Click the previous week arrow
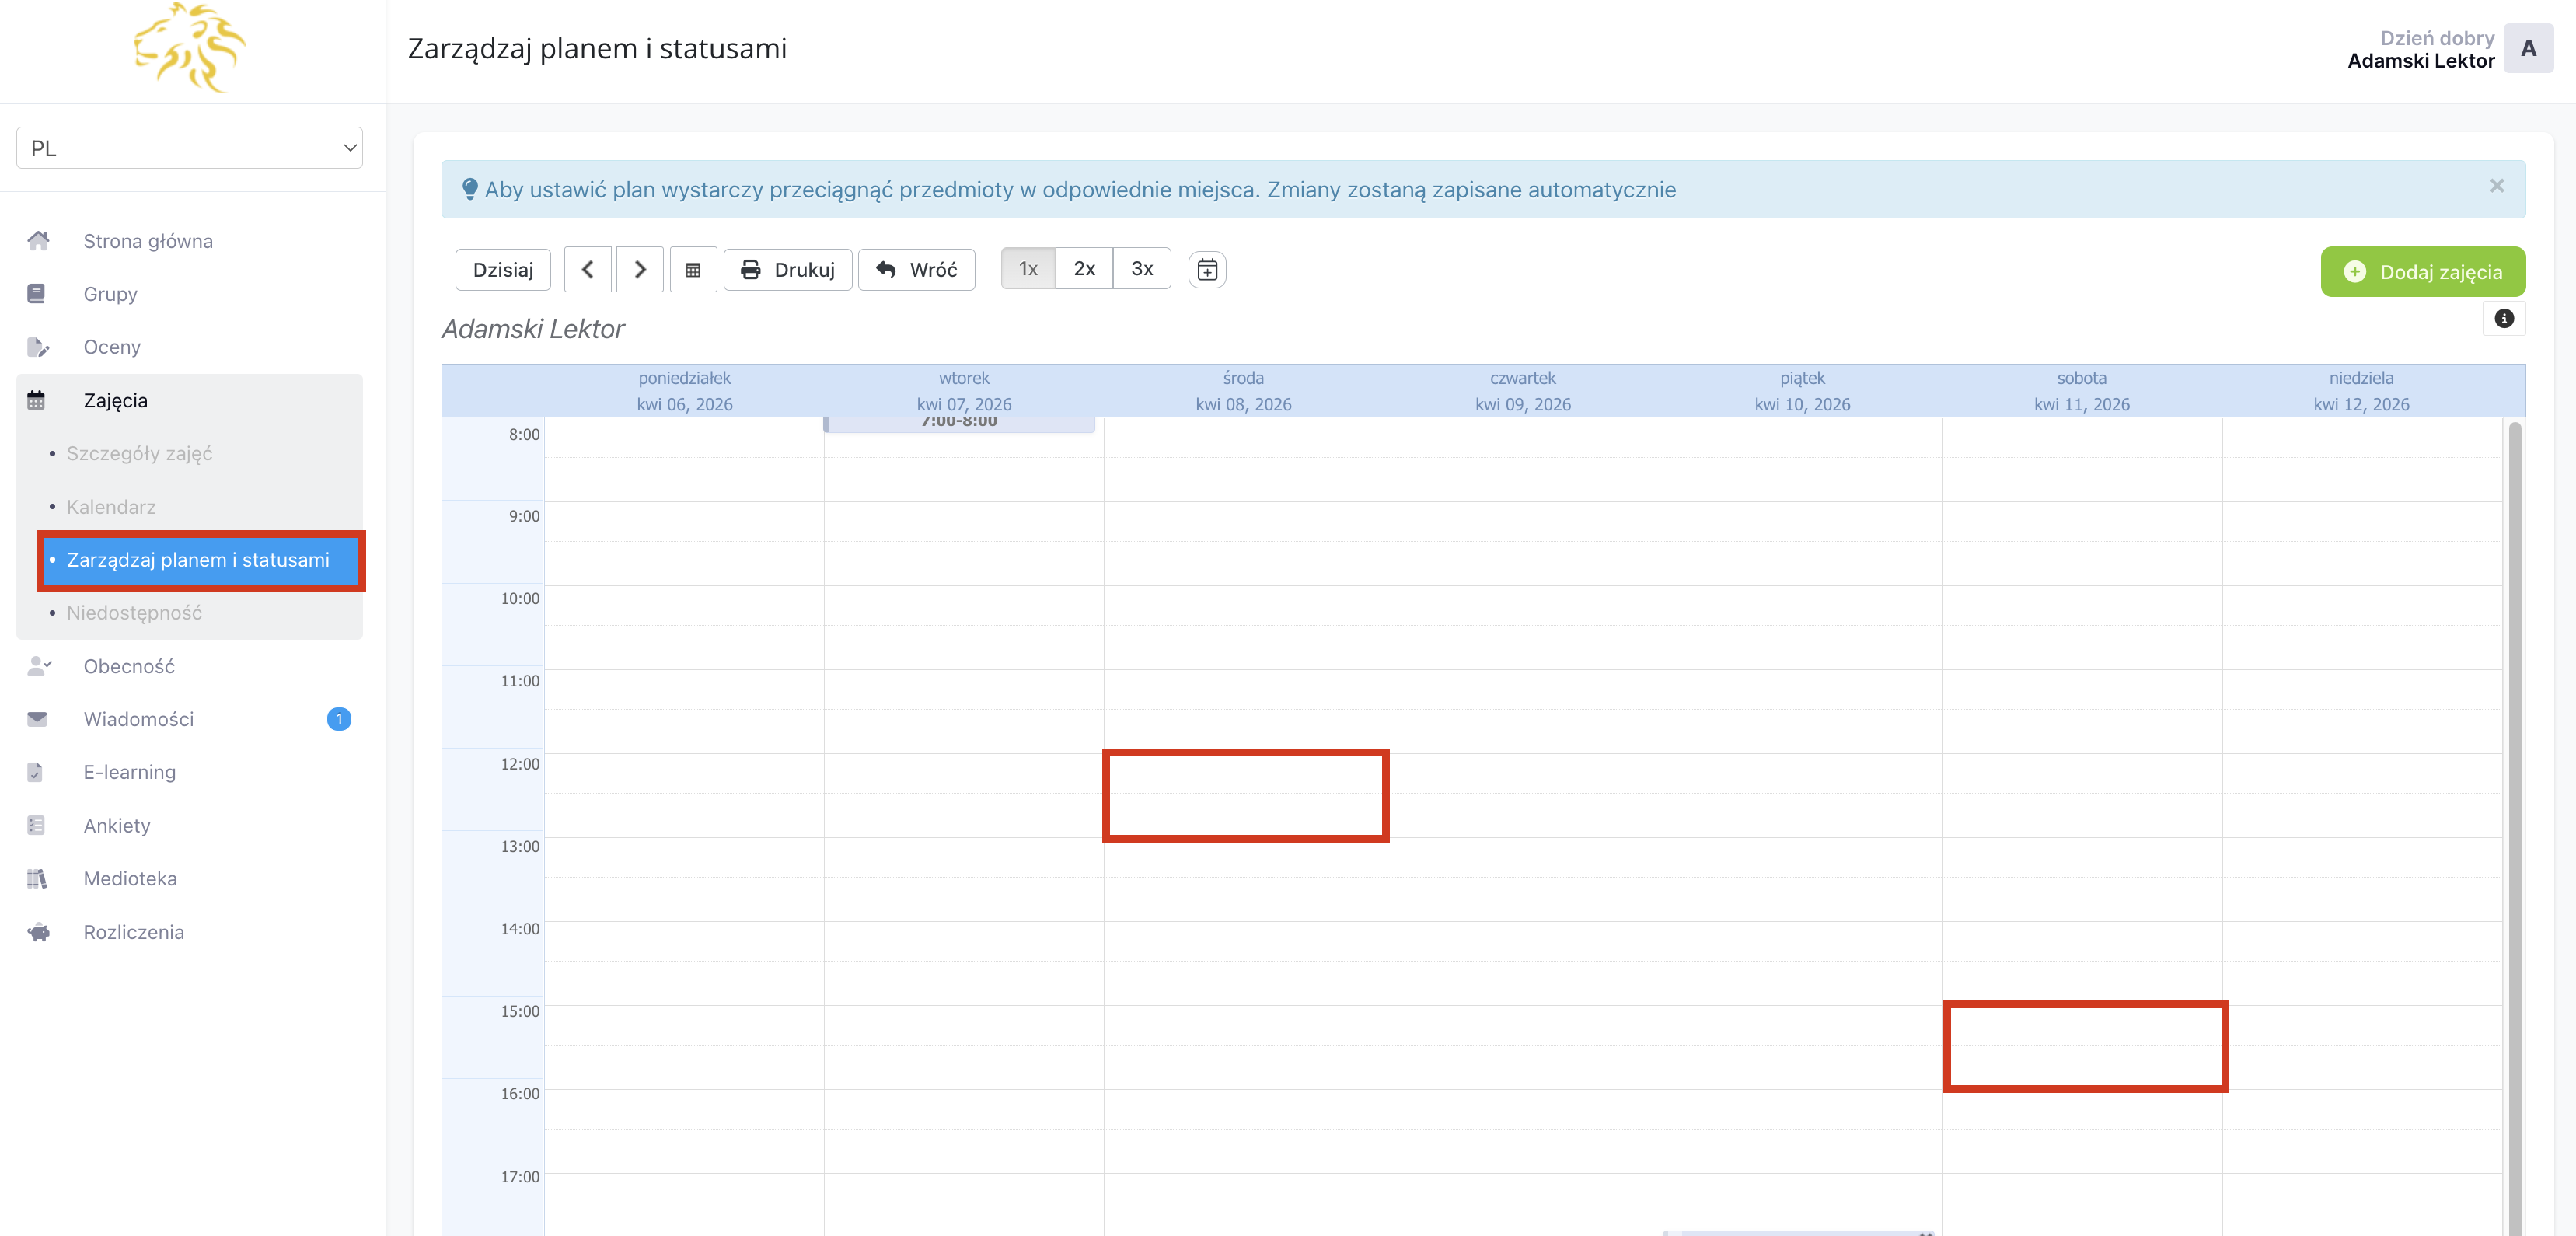The image size is (2576, 1236). tap(587, 270)
